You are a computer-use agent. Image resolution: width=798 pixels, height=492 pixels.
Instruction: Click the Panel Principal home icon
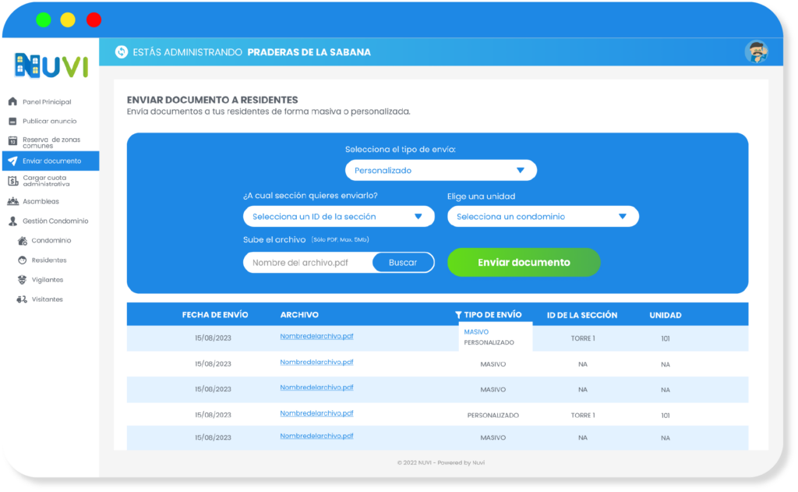(x=12, y=102)
